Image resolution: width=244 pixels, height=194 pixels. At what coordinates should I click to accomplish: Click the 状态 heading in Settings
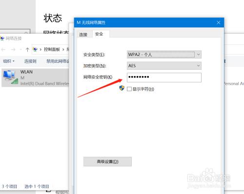pyautogui.click(x=53, y=18)
